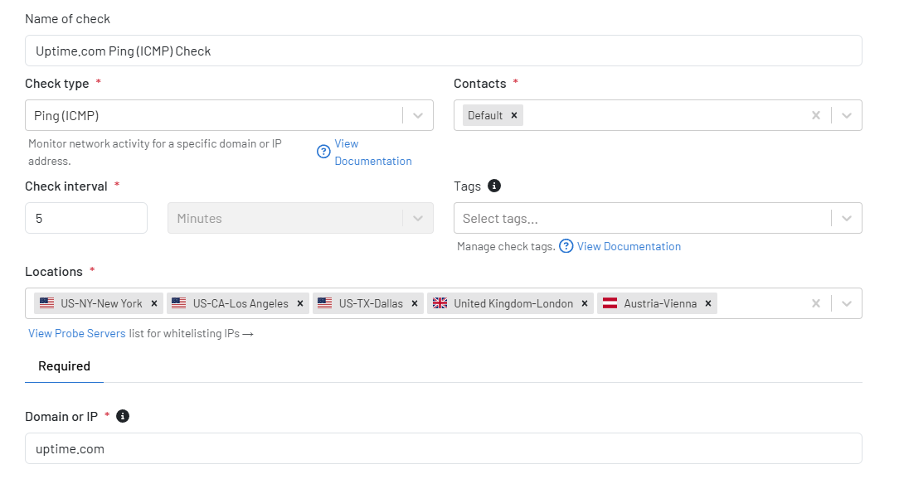
Task: Remove the Austria-Vienna location
Action: click(708, 303)
